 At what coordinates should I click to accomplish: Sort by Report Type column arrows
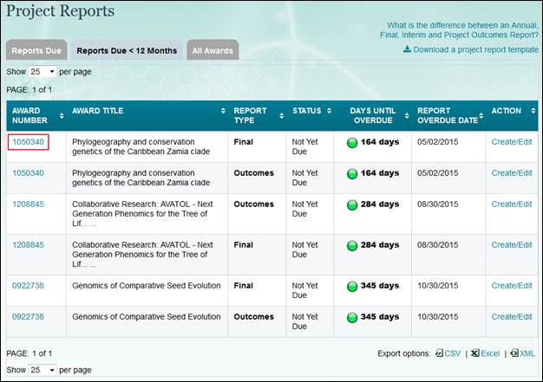(278, 116)
